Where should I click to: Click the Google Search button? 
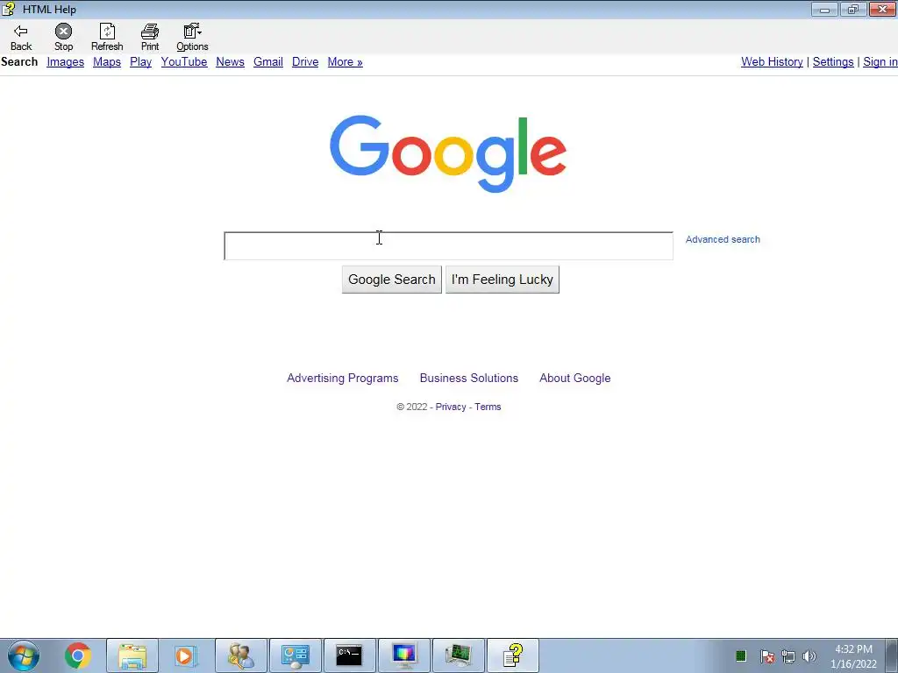392,280
